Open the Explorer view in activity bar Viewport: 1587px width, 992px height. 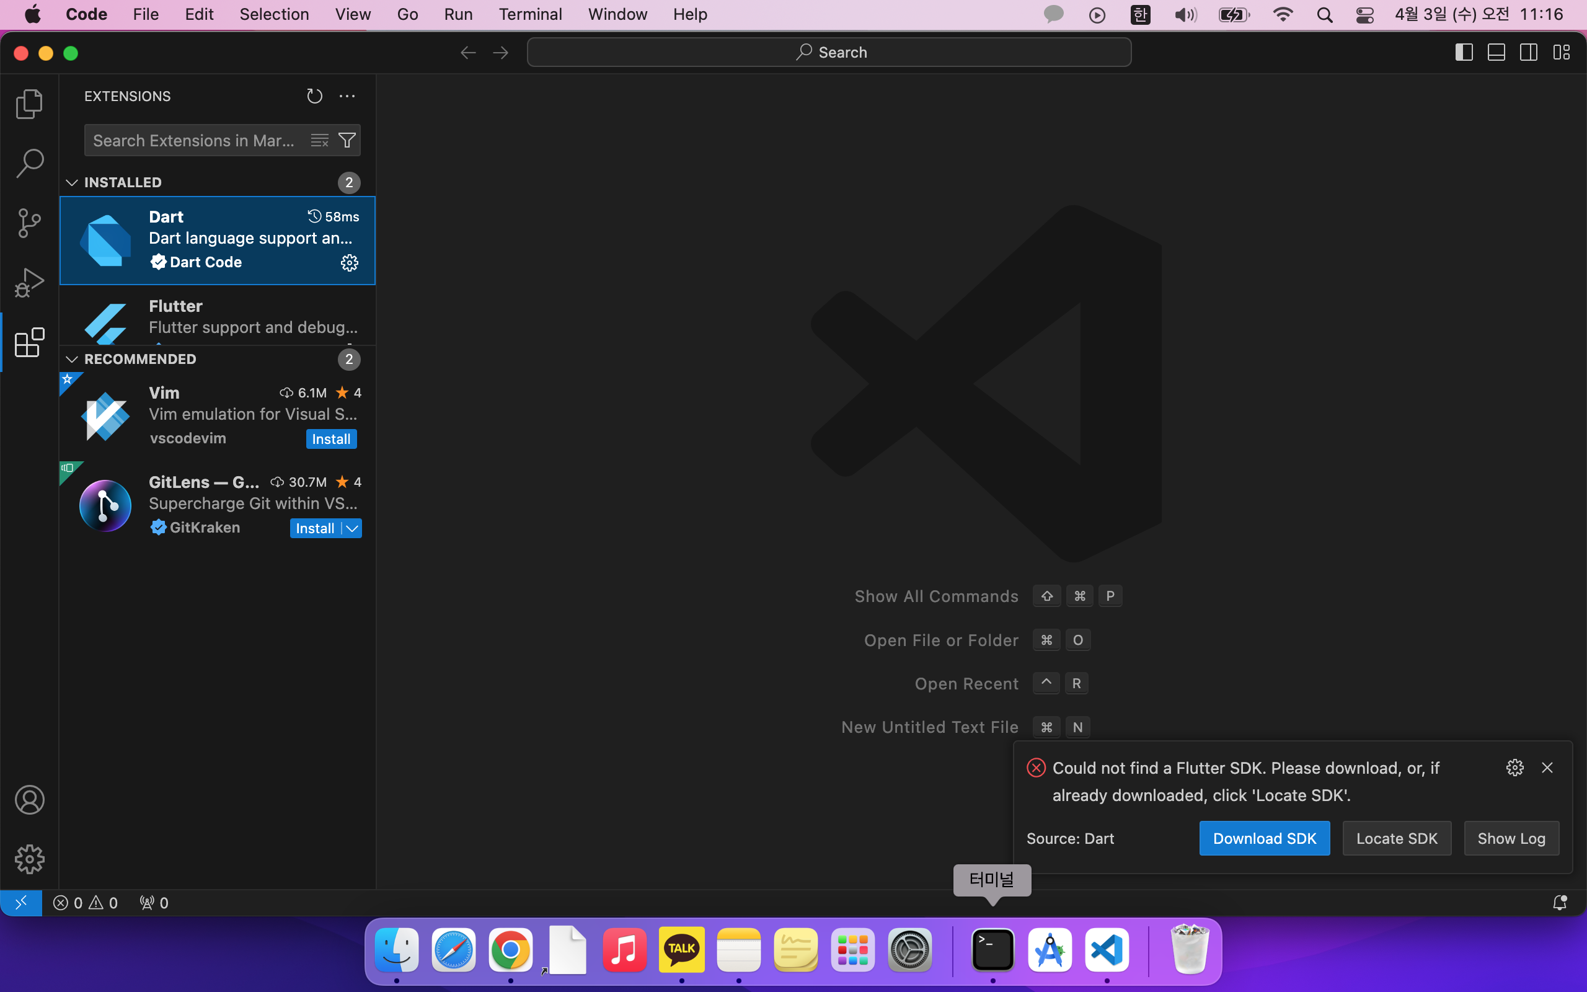pos(30,104)
